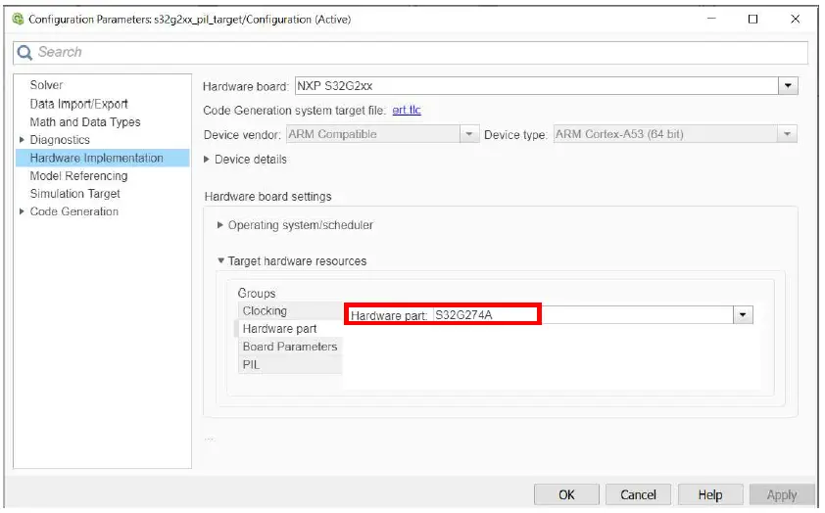The width and height of the screenshot is (825, 513).
Task: Focus the Search input field
Action: (411, 53)
